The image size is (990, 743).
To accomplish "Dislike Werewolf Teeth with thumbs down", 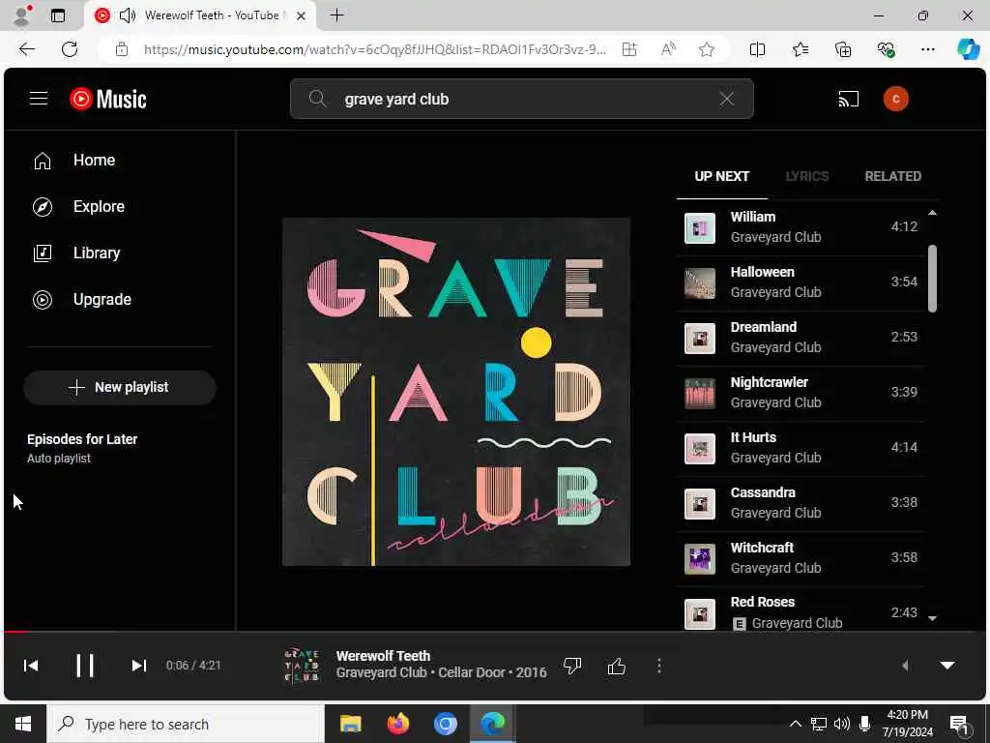I will 572,666.
